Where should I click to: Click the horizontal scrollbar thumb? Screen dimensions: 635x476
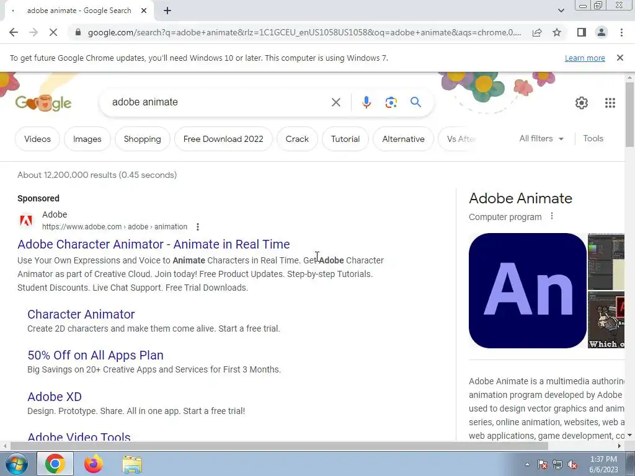coord(279,446)
